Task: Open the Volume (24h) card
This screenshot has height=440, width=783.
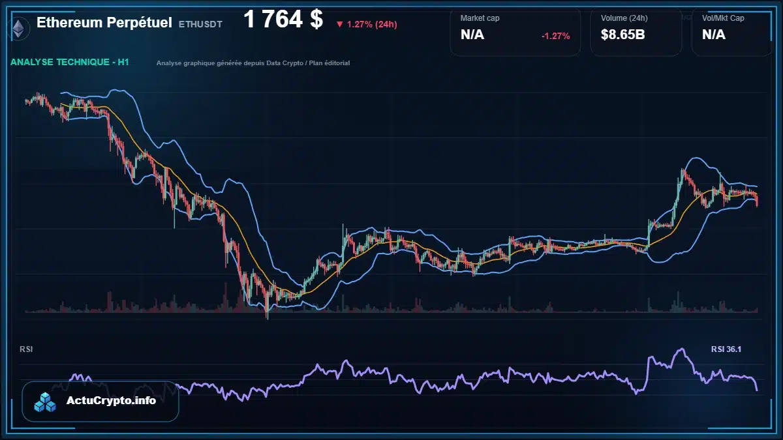Action: pos(636,31)
